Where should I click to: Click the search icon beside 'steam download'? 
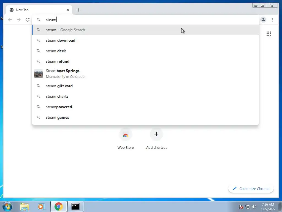(39, 40)
